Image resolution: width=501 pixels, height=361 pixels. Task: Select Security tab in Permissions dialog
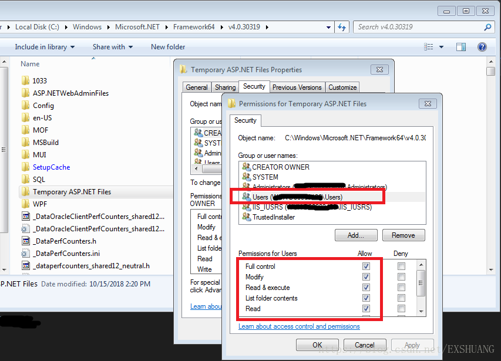coord(246,120)
